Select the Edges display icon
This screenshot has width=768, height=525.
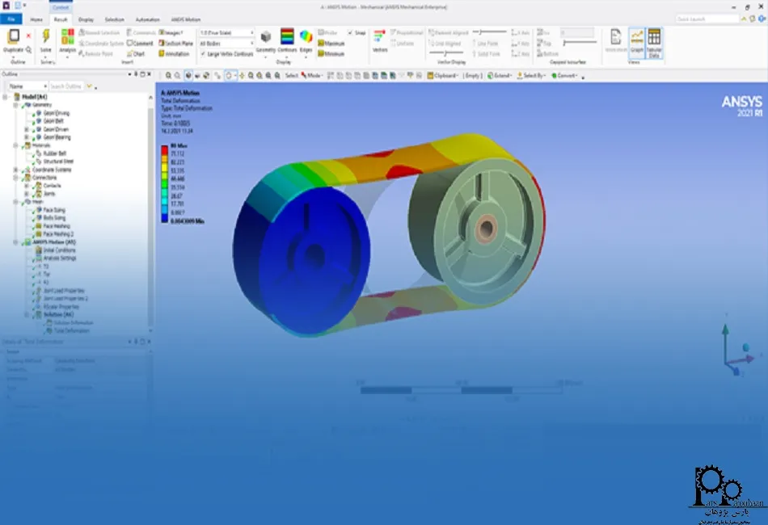pyautogui.click(x=306, y=37)
